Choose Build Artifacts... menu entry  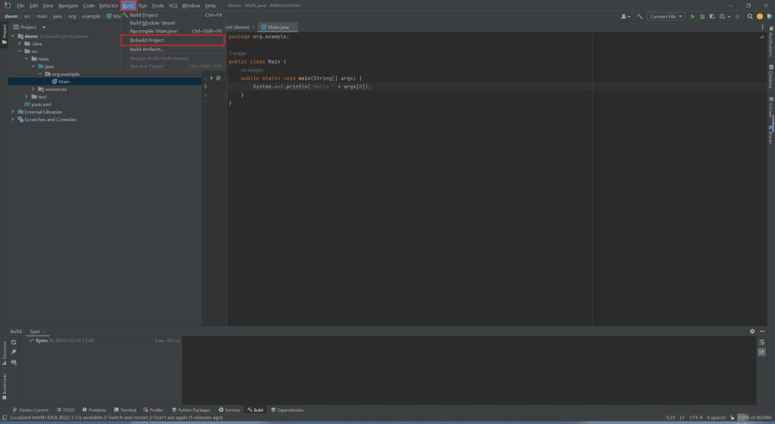pos(147,49)
